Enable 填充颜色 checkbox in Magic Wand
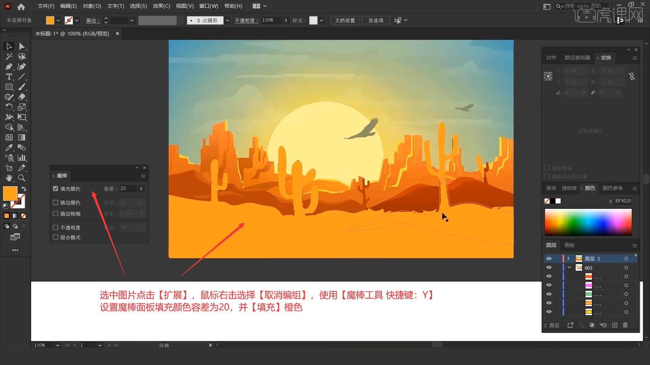The height and width of the screenshot is (365, 650). coord(56,189)
